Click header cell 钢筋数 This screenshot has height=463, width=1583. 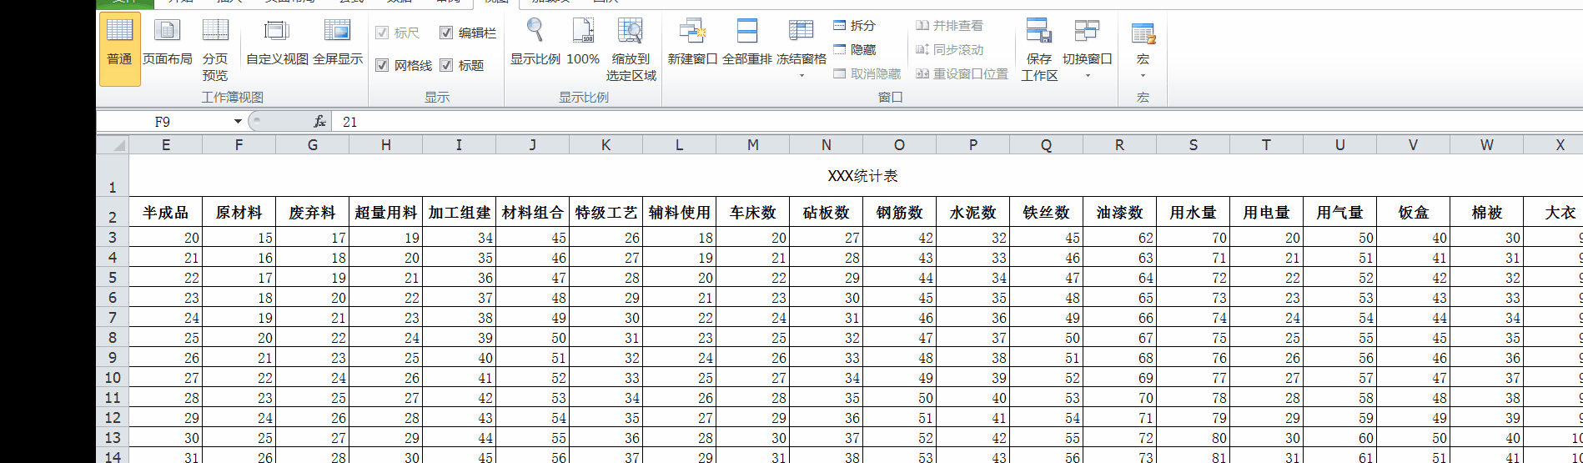(x=900, y=213)
